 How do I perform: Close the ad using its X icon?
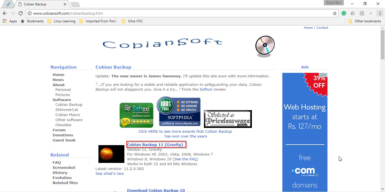pos(325,75)
